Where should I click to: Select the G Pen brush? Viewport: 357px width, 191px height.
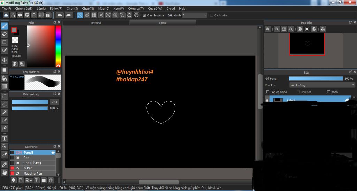[32, 168]
